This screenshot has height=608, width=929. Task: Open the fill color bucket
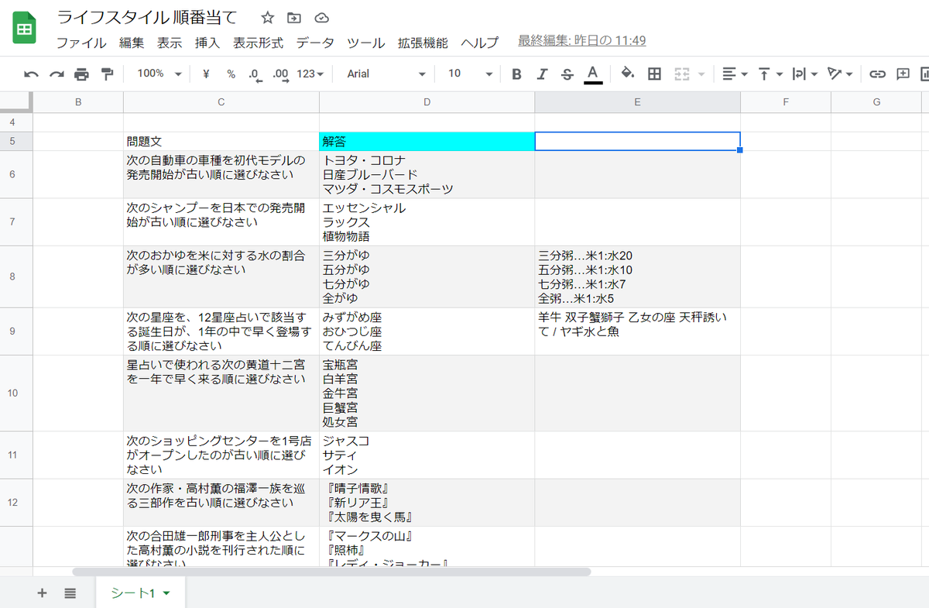628,74
